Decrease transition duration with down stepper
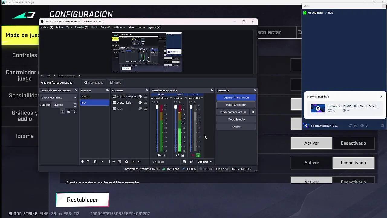The width and height of the screenshot is (387, 218). [x=75, y=106]
